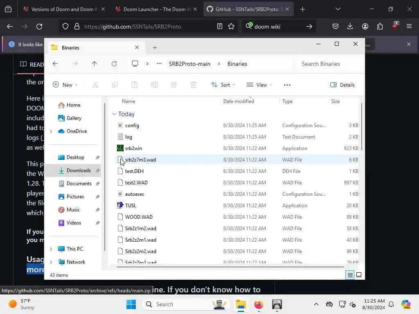419x314 pixels.
Task: Sort by Date modified column
Action: point(239,101)
